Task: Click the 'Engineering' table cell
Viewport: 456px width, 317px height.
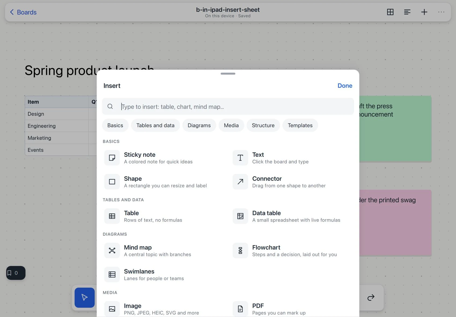Action: (57, 126)
